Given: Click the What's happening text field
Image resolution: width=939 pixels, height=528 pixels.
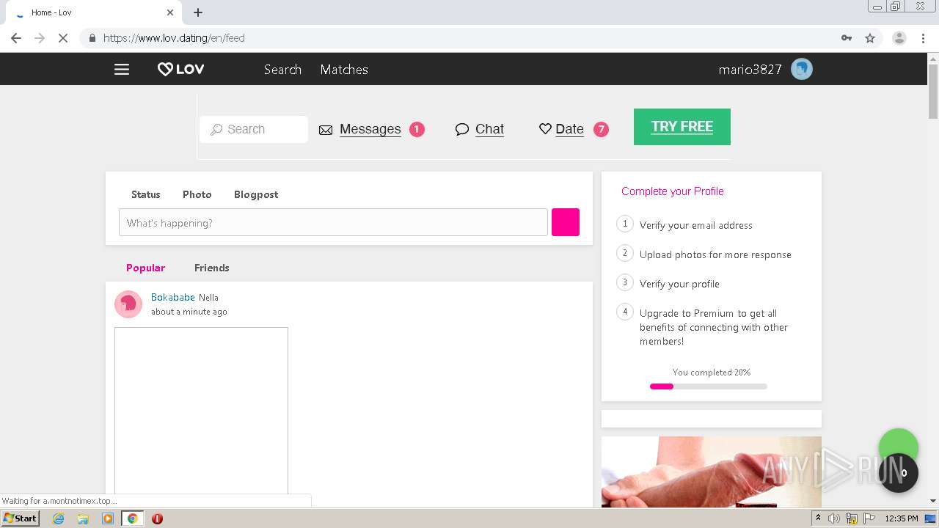Looking at the screenshot, I should (x=333, y=222).
